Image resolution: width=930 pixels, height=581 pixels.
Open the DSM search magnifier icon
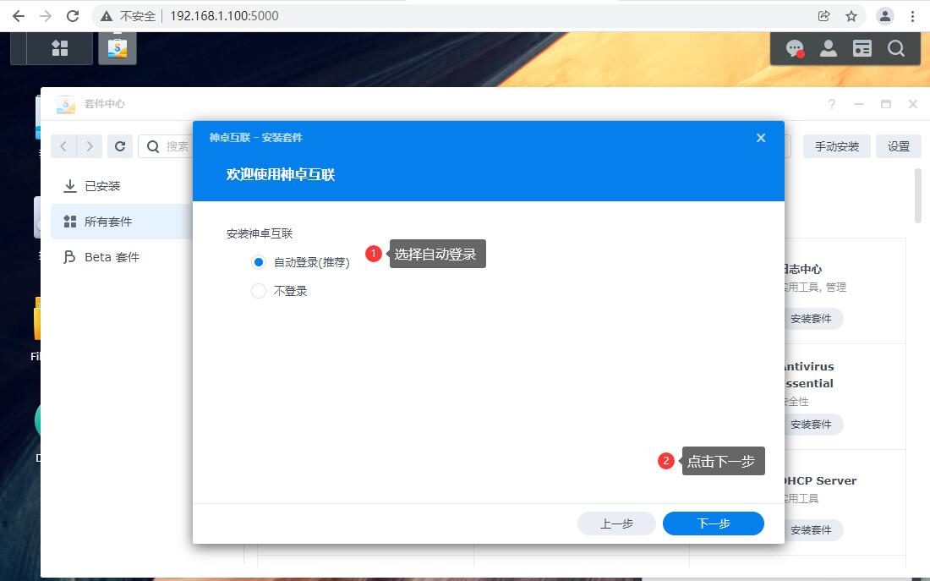point(896,49)
